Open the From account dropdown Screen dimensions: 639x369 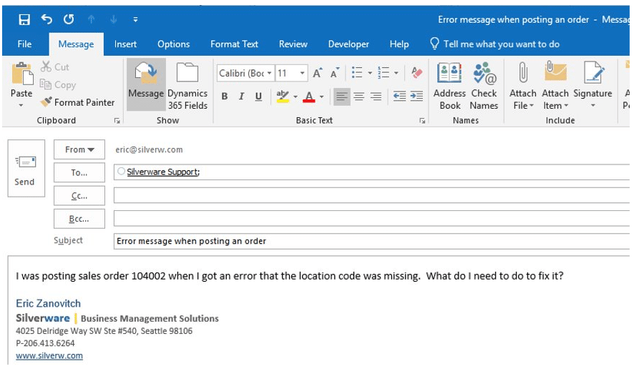coord(79,149)
